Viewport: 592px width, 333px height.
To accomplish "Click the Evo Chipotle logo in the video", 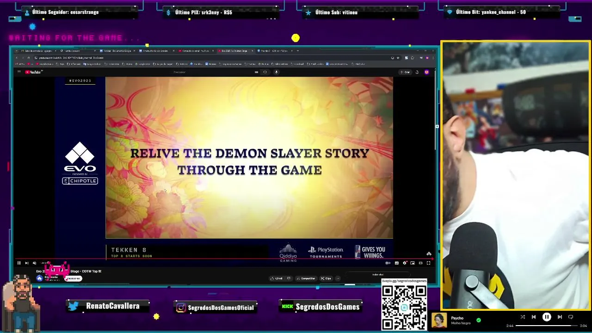I will click(x=80, y=163).
